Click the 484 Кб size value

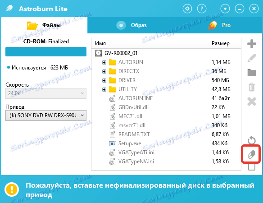click(219, 143)
